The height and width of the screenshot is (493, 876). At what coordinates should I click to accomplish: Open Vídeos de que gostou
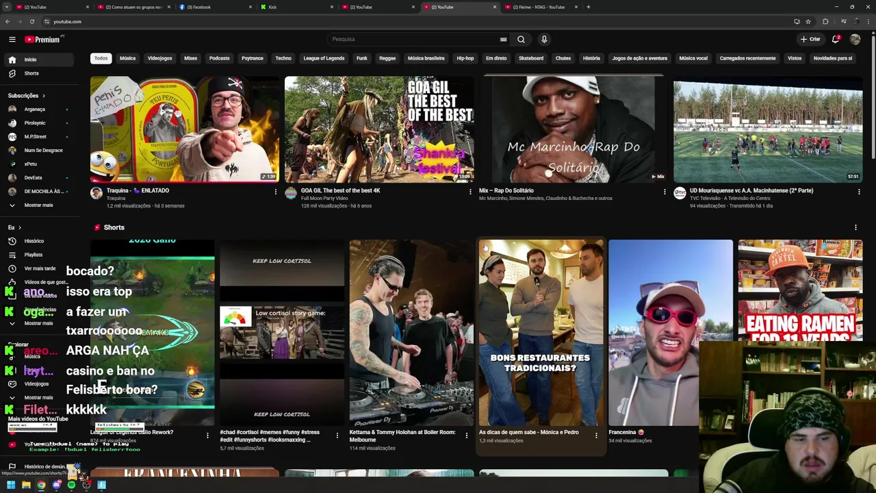pyautogui.click(x=40, y=282)
